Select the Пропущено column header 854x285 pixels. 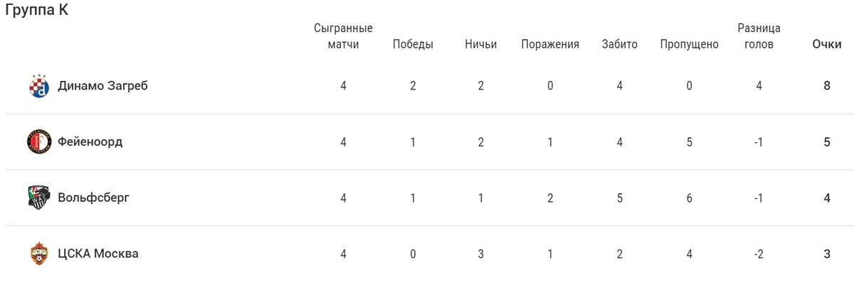point(689,44)
